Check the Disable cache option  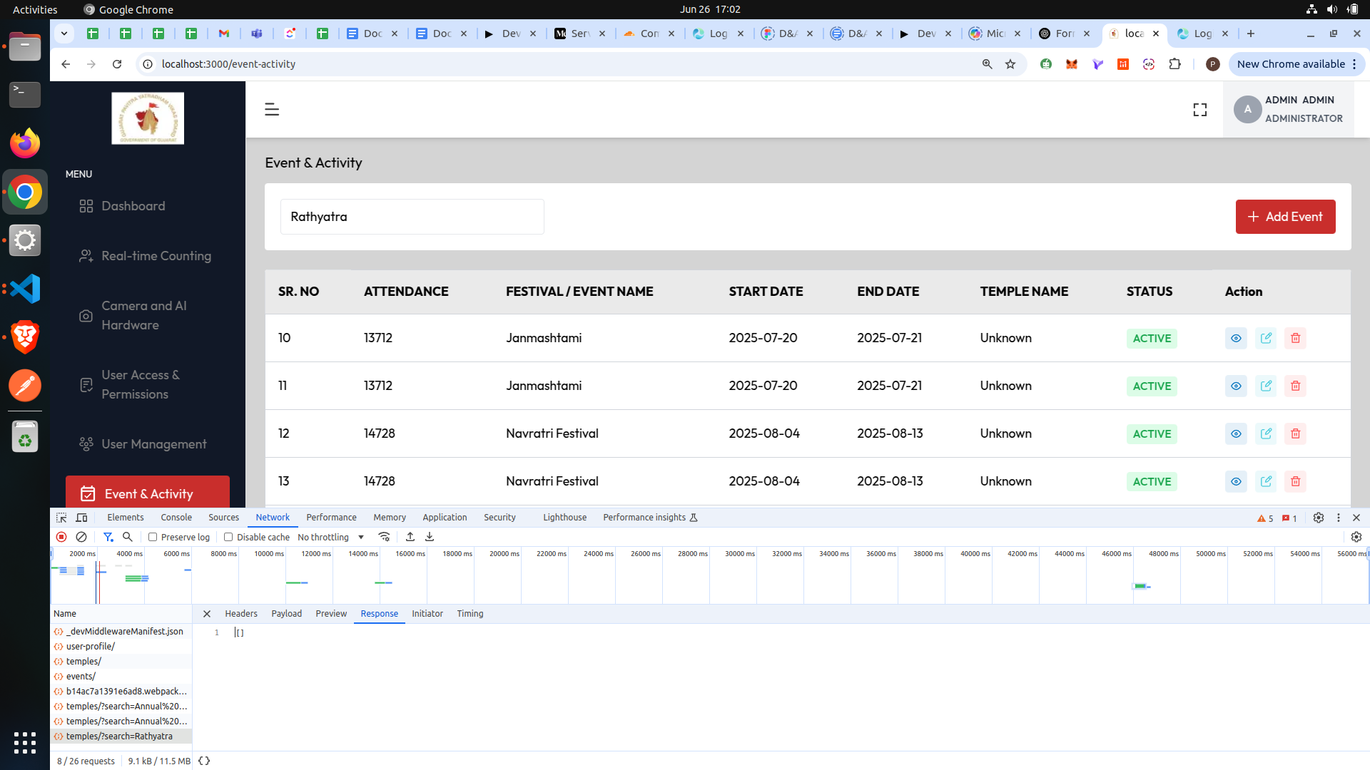228,537
